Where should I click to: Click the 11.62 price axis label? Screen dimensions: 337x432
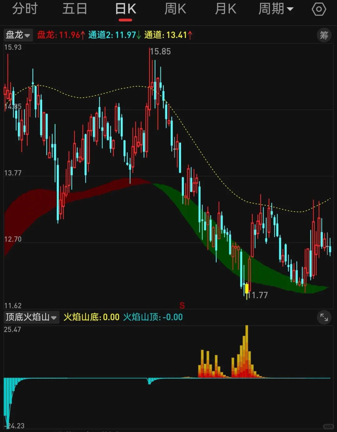coord(13,306)
